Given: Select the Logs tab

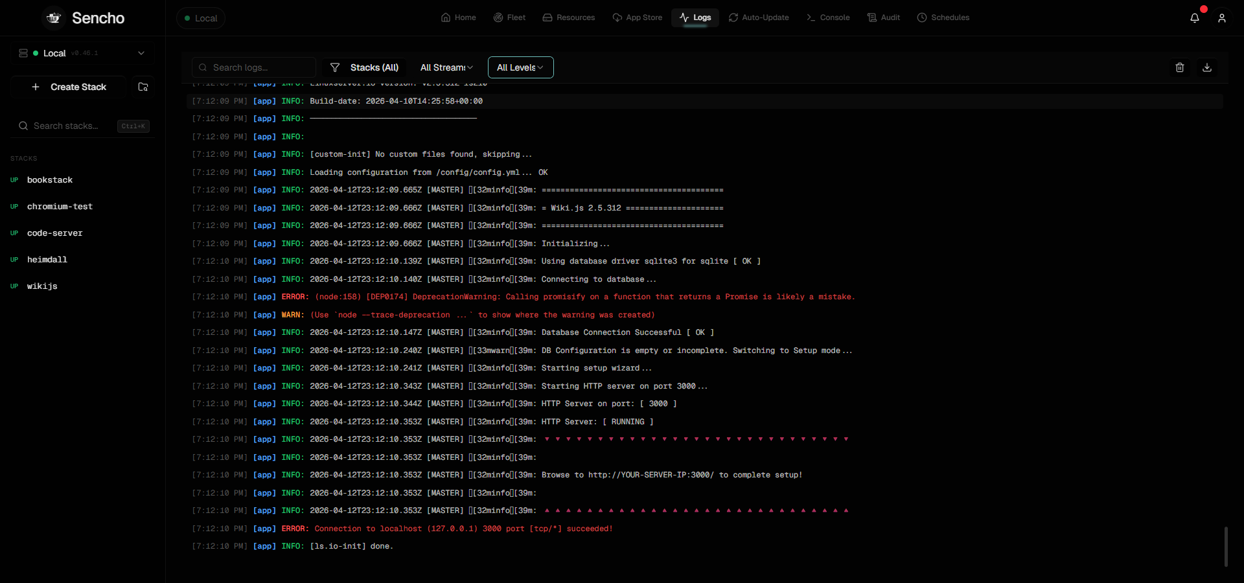Looking at the screenshot, I should click(x=695, y=17).
